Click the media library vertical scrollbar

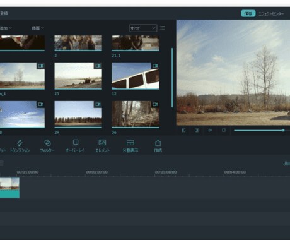tap(172, 78)
